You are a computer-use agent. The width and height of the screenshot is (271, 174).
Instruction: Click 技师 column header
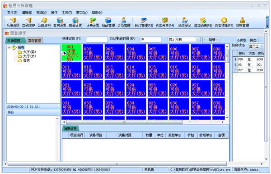pos(242,54)
